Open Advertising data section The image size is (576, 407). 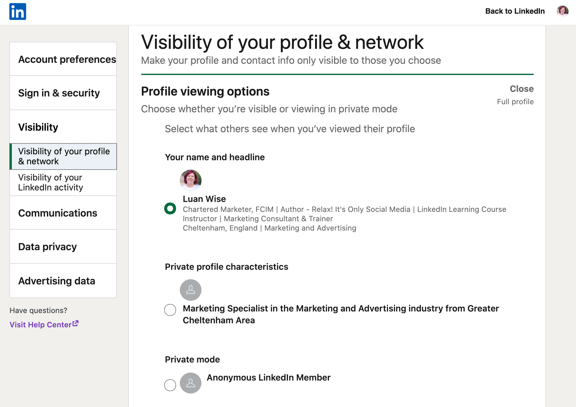point(63,281)
